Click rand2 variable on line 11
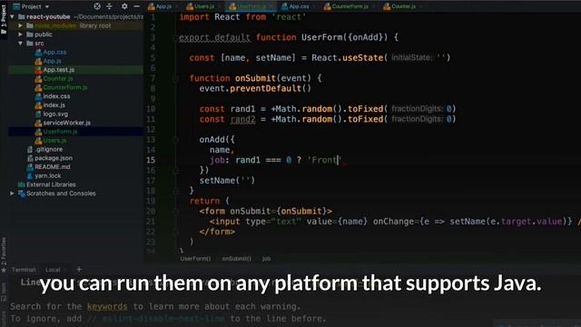 pyautogui.click(x=242, y=119)
